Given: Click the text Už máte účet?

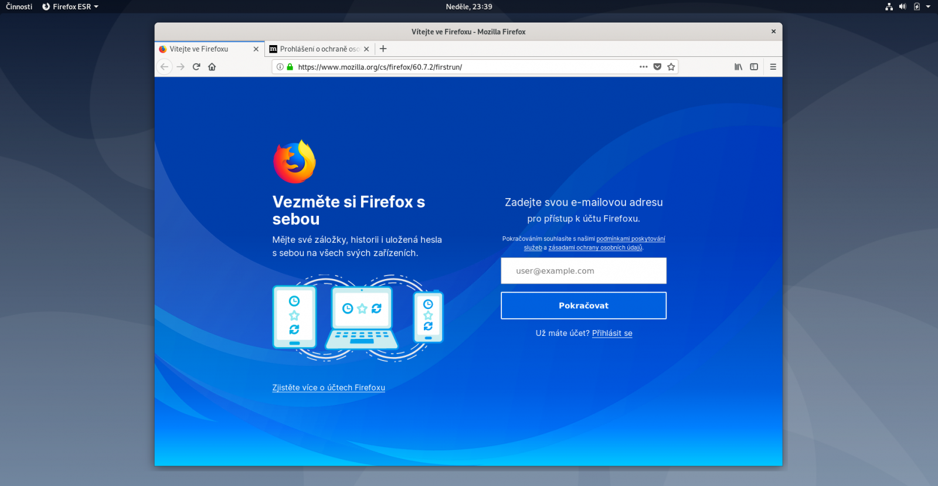Looking at the screenshot, I should (x=562, y=333).
